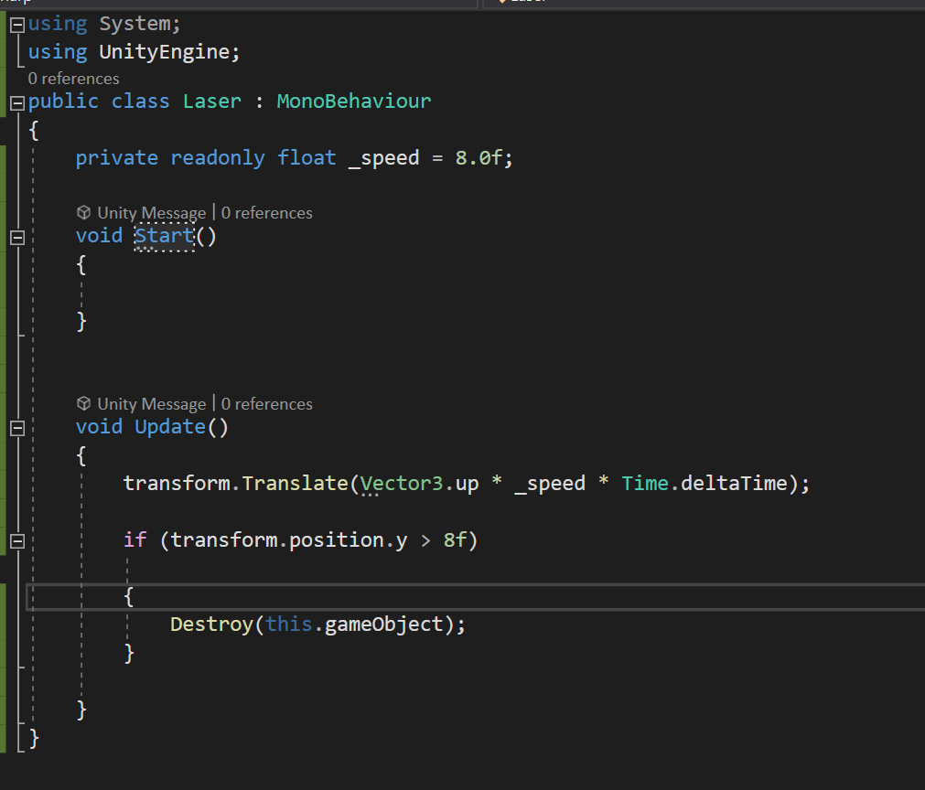Collapse the Laser class body
The image size is (925, 790).
click(x=16, y=101)
